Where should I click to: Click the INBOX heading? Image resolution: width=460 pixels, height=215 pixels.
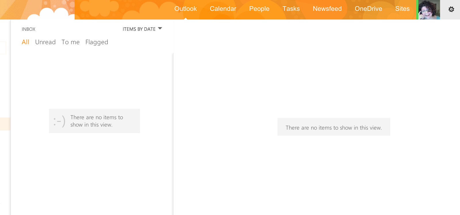pos(28,29)
